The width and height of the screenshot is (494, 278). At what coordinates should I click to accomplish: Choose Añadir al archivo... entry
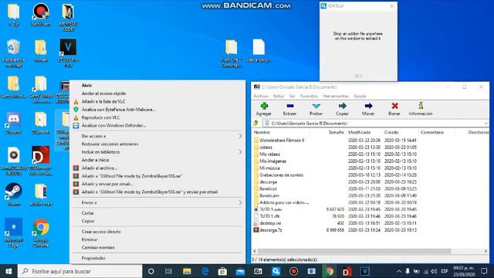[157, 168]
